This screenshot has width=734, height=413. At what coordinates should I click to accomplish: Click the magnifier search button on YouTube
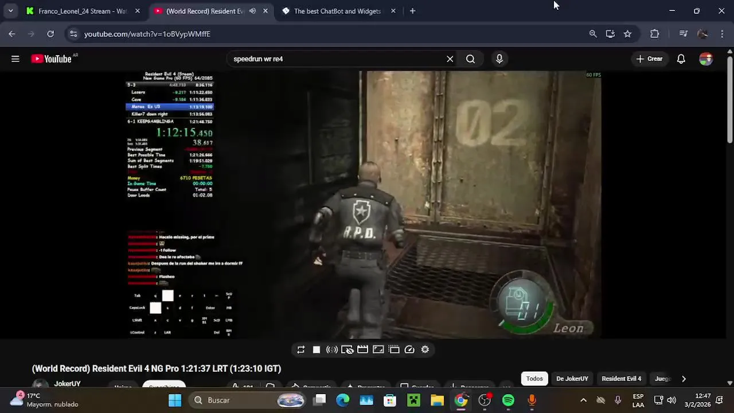[470, 59]
